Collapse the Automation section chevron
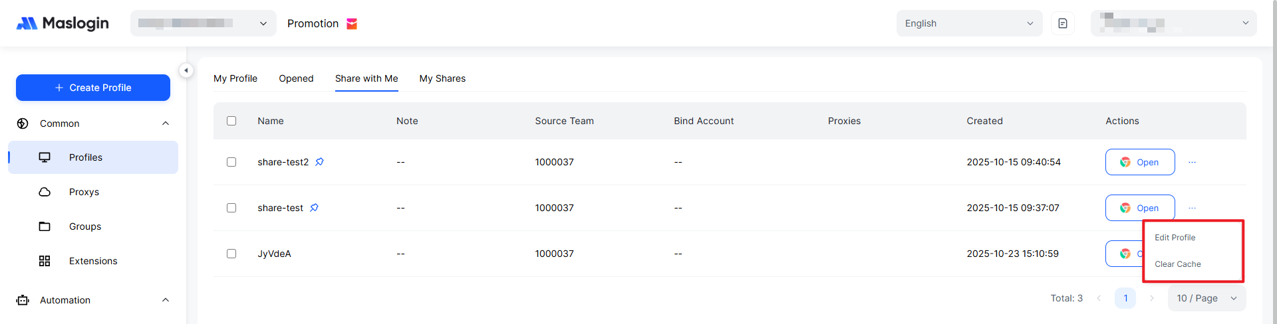The height and width of the screenshot is (324, 1277). click(x=166, y=300)
